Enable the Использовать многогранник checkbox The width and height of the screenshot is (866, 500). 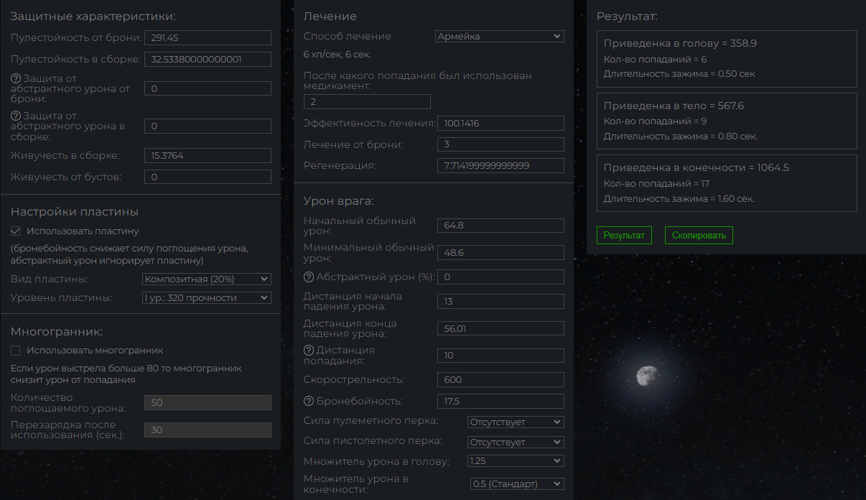[x=16, y=351]
